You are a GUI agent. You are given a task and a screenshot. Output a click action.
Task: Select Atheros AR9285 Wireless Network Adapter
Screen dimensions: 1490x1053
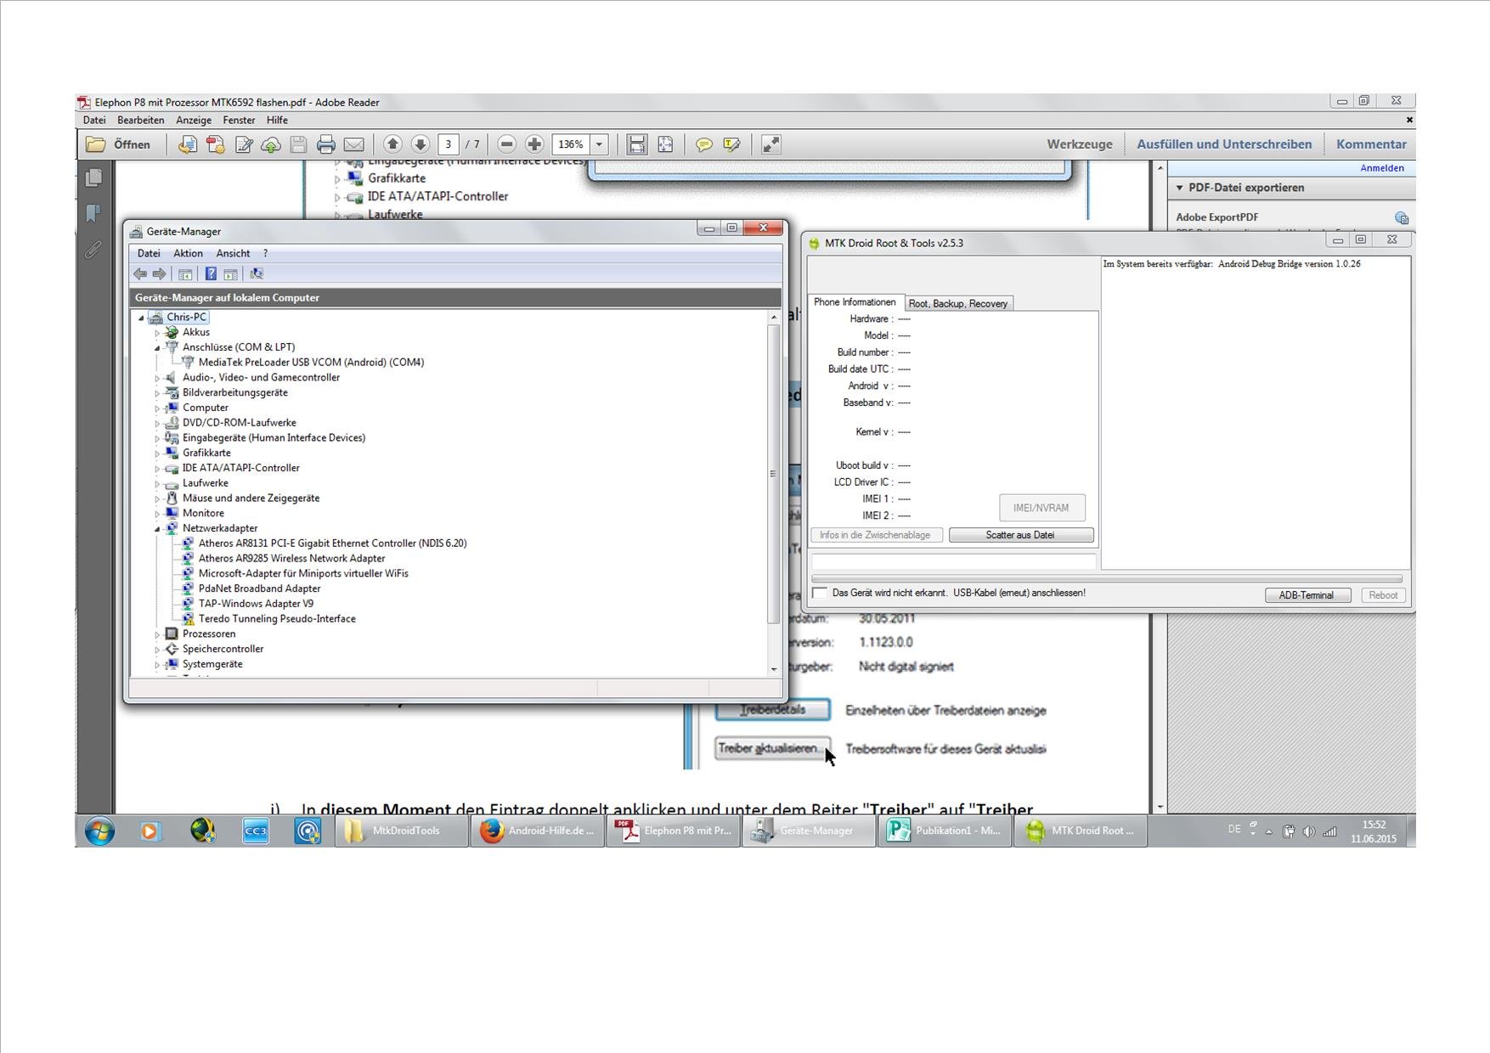point(291,558)
